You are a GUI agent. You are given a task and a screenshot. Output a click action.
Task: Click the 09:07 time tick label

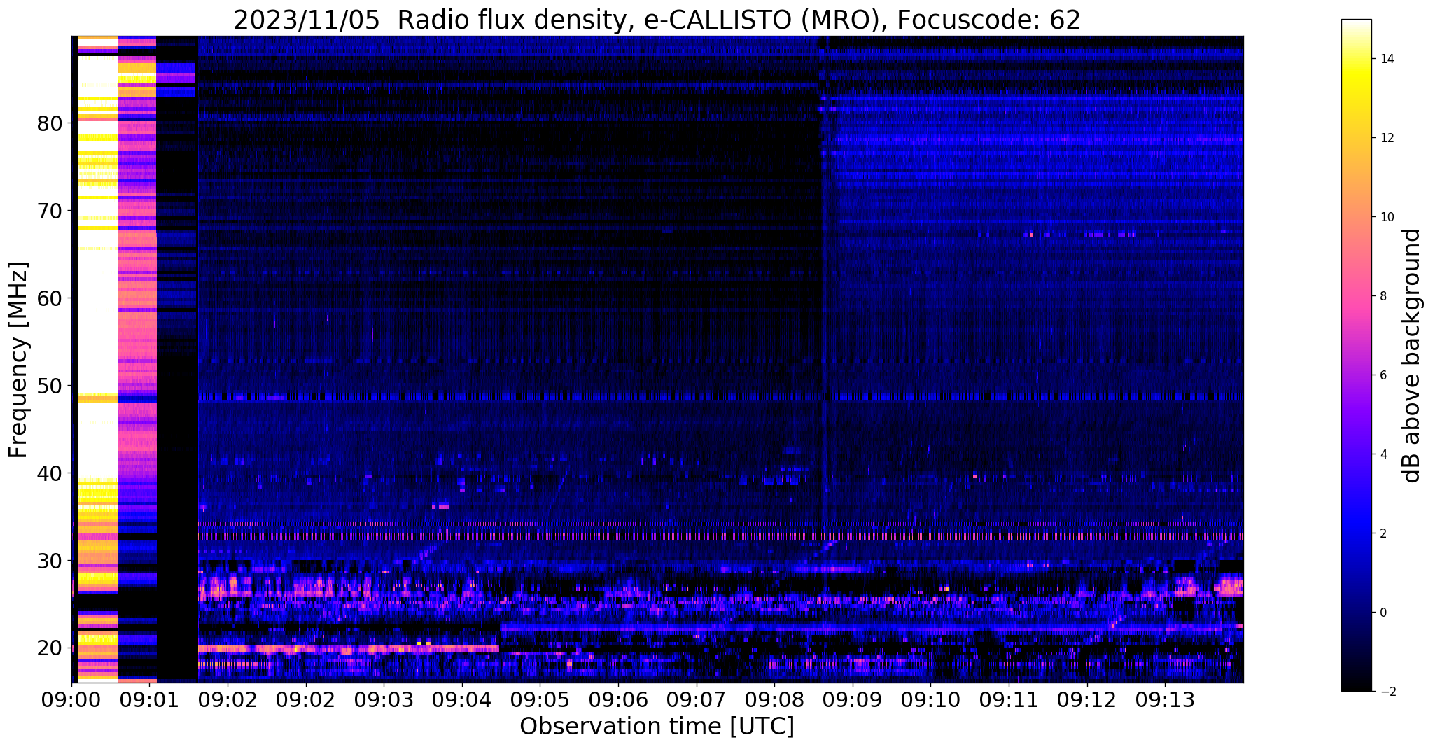[696, 699]
